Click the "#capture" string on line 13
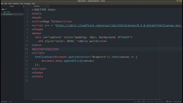 [99, 57]
